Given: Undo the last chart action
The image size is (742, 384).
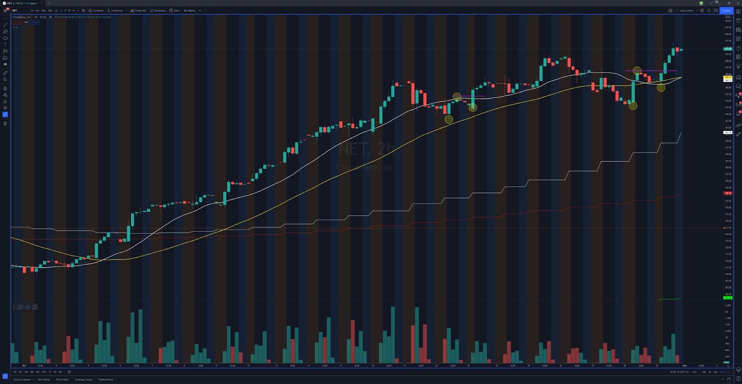Looking at the screenshot, I should click(200, 10).
